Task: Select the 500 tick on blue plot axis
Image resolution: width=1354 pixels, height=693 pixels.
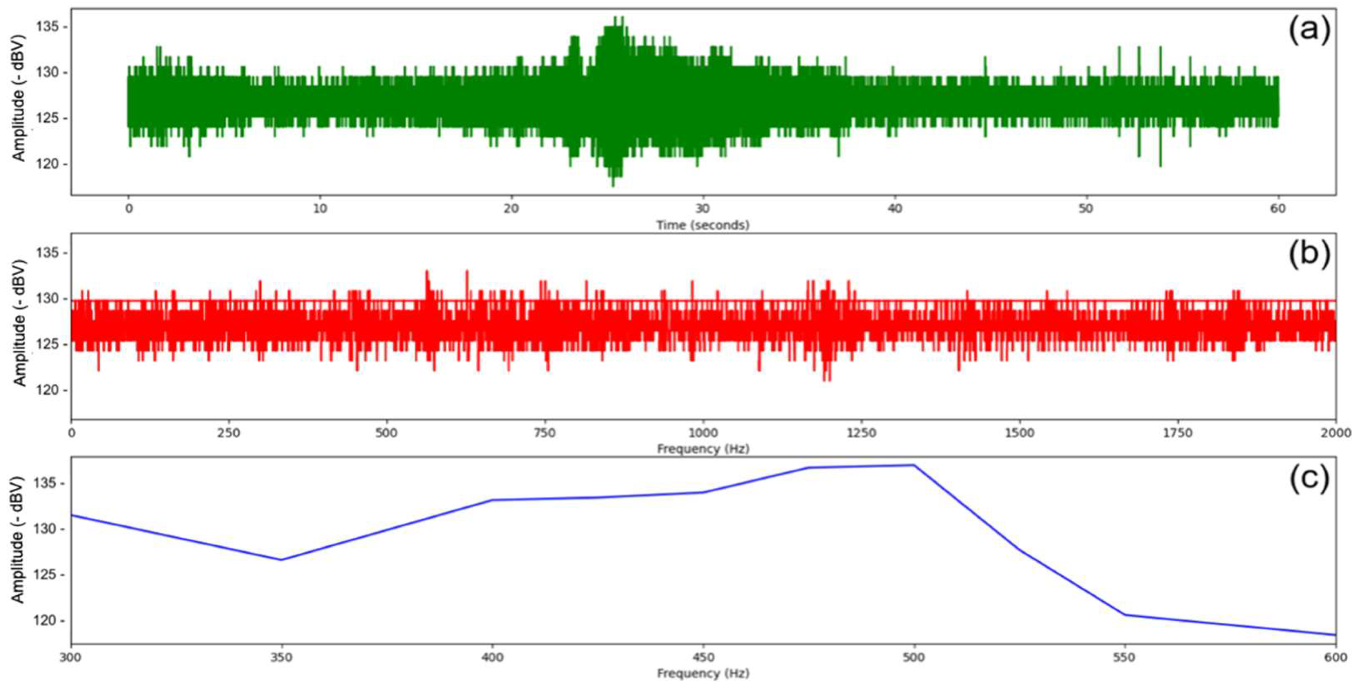Action: coord(914,657)
